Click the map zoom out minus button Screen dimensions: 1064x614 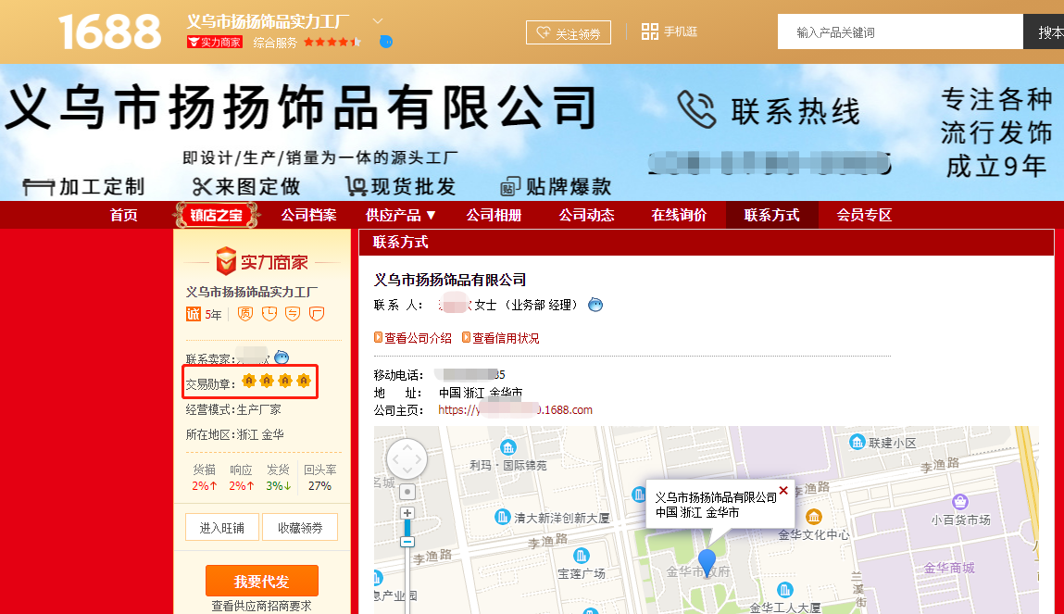pyautogui.click(x=407, y=542)
